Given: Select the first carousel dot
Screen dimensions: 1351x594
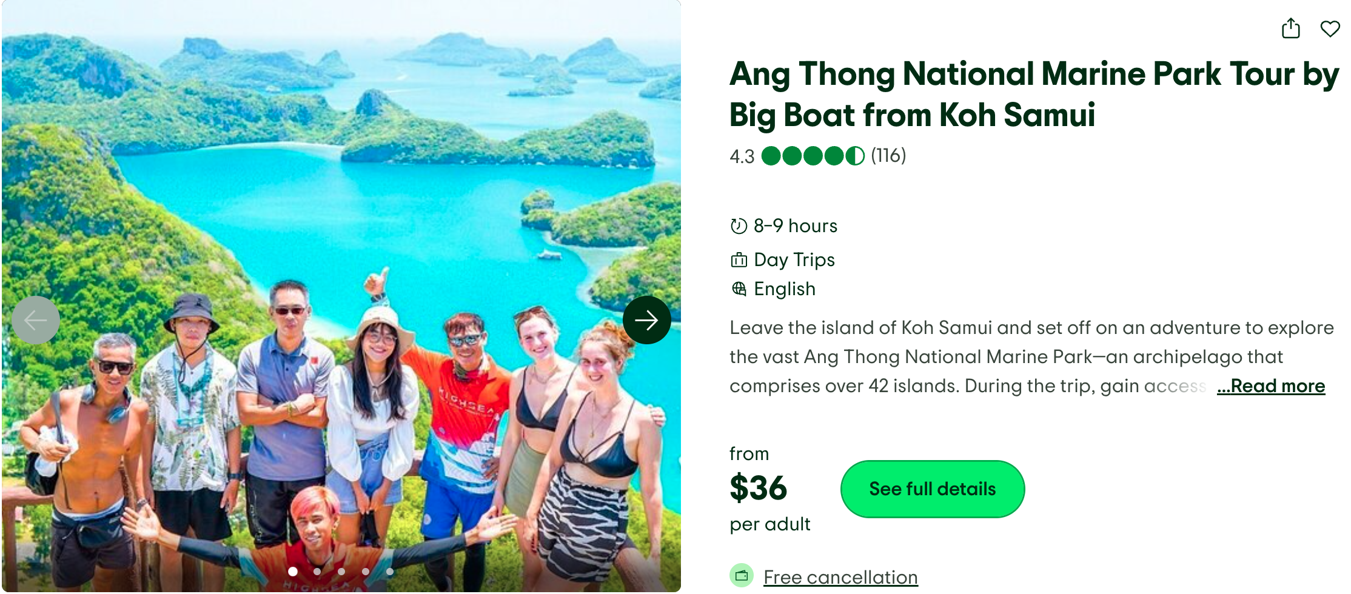Looking at the screenshot, I should coord(293,572).
